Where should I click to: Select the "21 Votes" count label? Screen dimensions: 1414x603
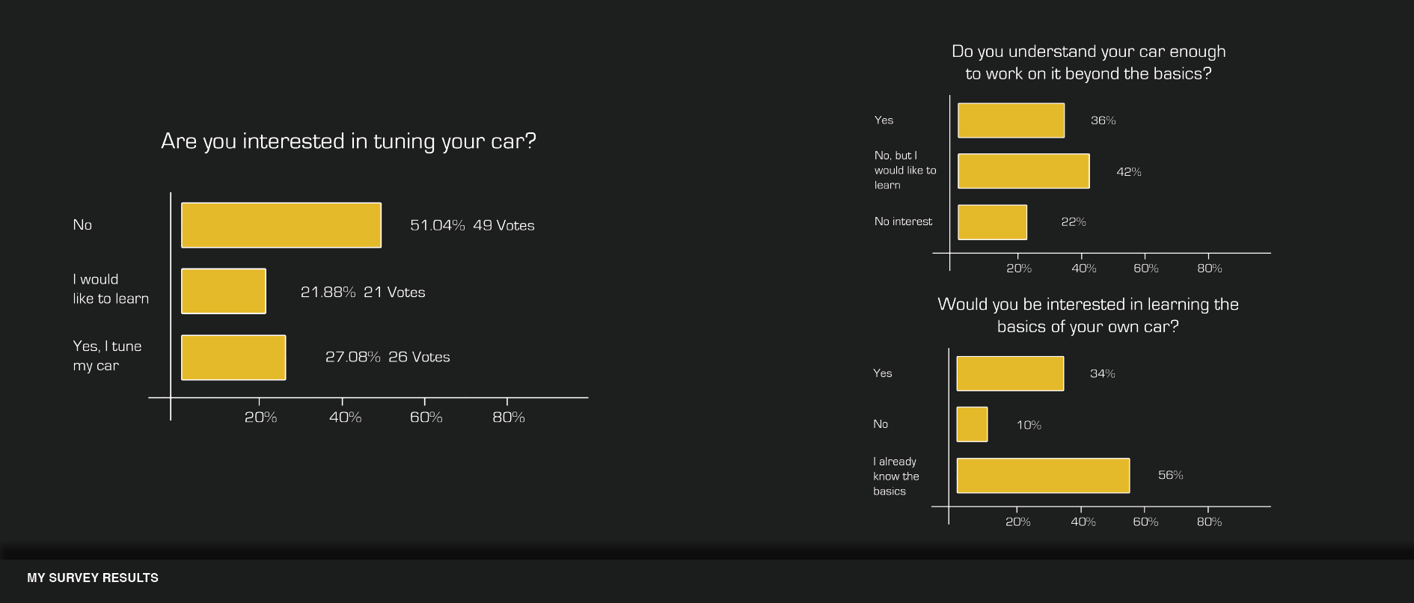pyautogui.click(x=394, y=293)
